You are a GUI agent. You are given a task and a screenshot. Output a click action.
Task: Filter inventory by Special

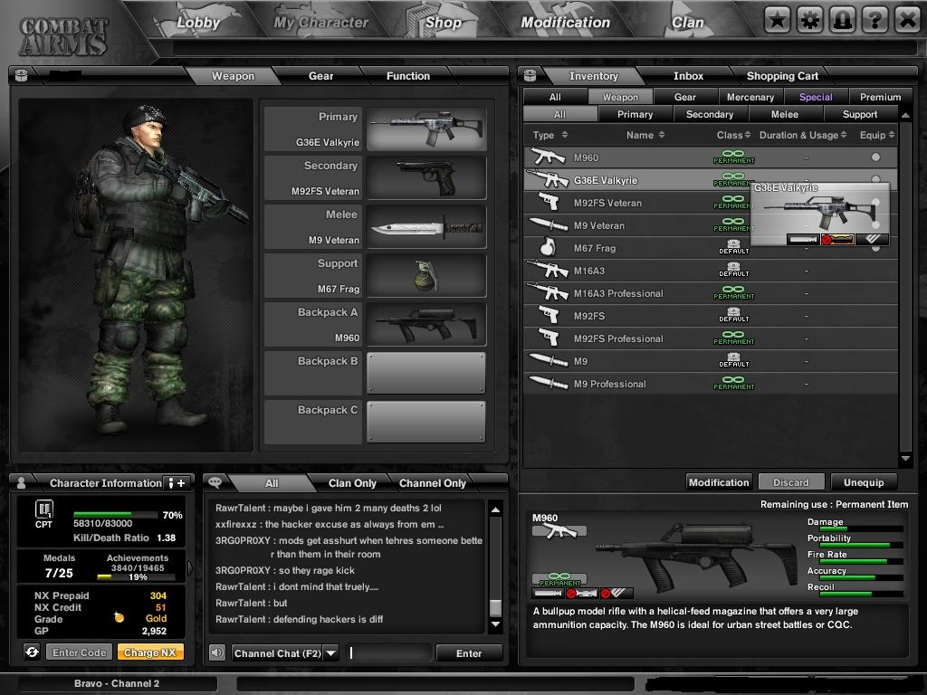pos(816,97)
